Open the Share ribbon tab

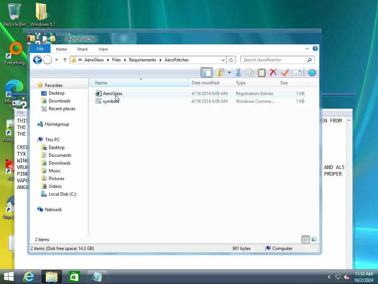tap(82, 49)
